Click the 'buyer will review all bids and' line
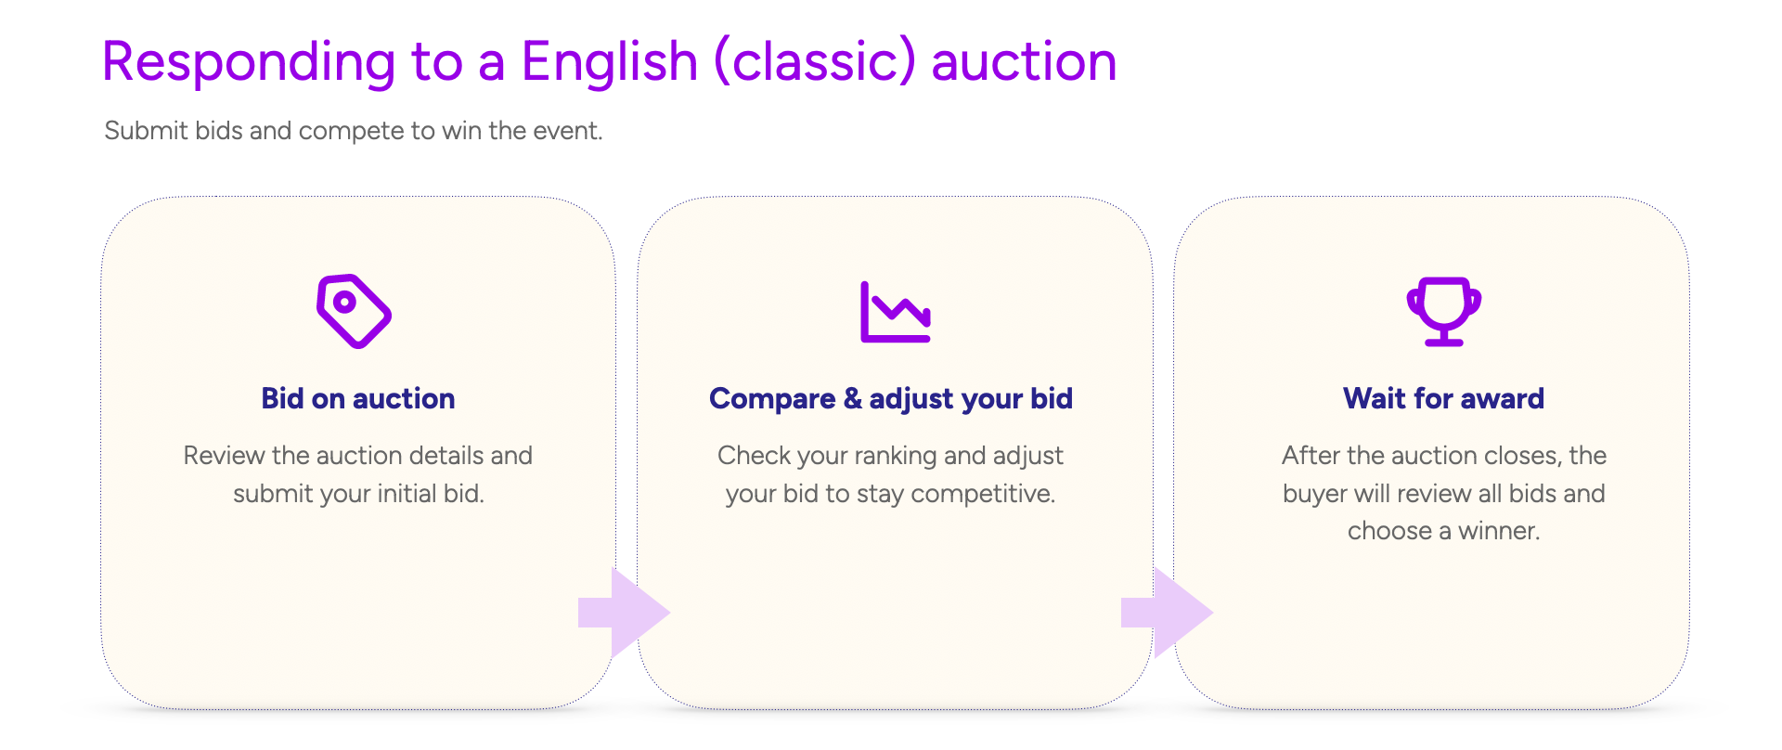1782x750 pixels. (x=1443, y=494)
